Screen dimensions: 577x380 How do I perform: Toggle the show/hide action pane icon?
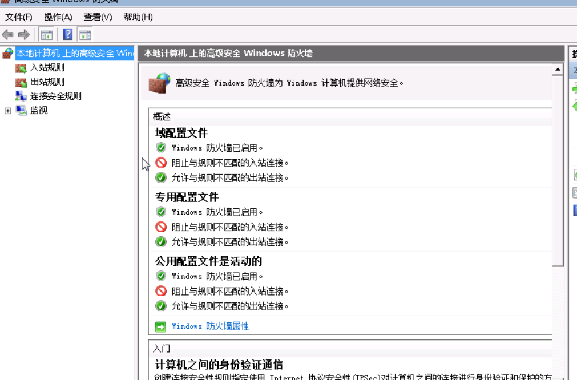click(86, 35)
